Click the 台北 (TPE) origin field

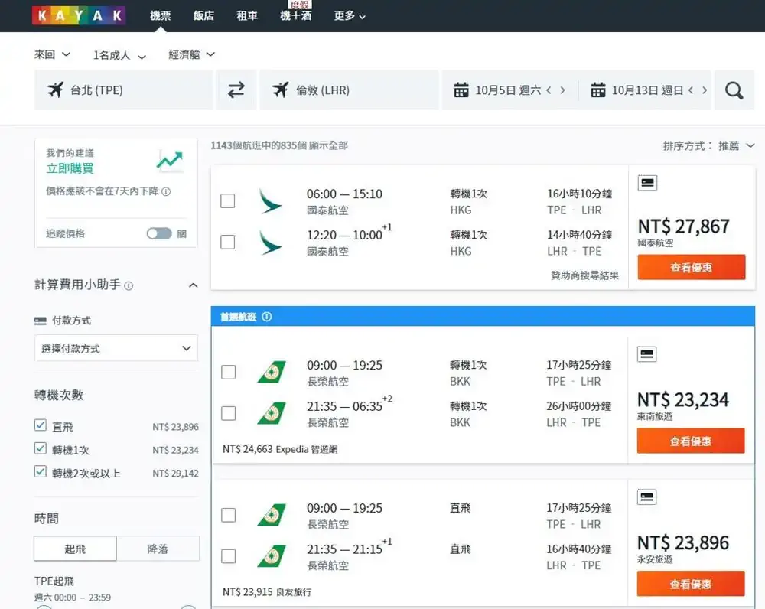click(123, 90)
